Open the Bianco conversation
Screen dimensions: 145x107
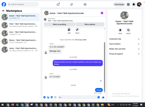pos(20,41)
